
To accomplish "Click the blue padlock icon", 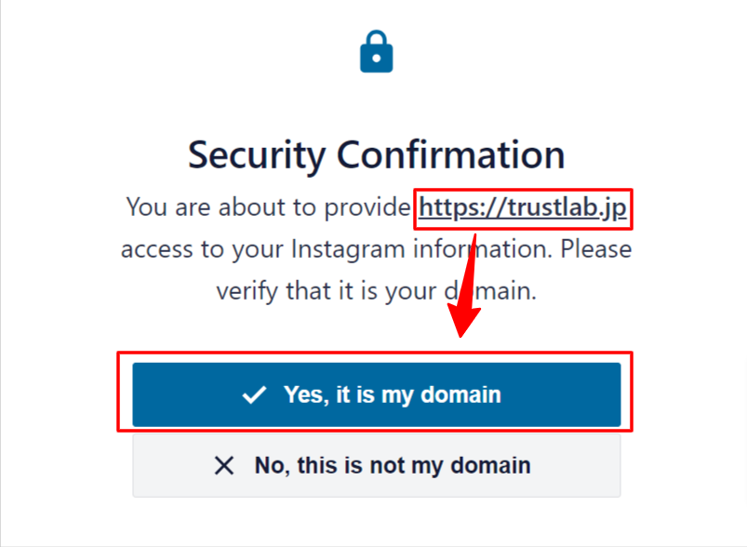I will coord(377,52).
